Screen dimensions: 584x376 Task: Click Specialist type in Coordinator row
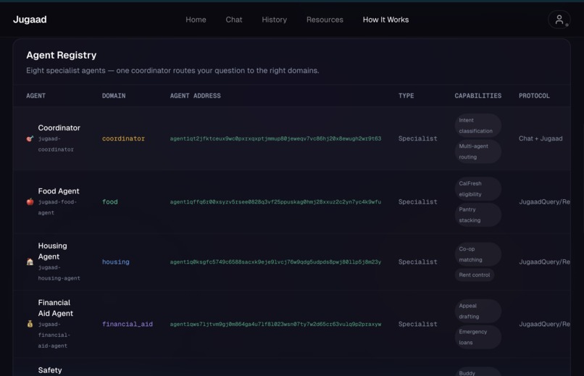[417, 138]
